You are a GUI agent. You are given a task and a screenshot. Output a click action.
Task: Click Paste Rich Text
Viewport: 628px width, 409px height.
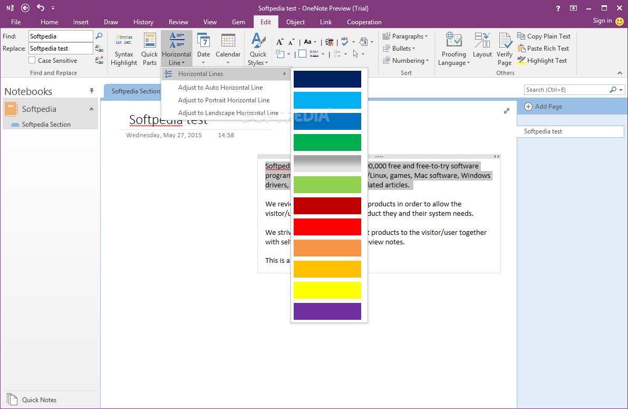pos(543,49)
